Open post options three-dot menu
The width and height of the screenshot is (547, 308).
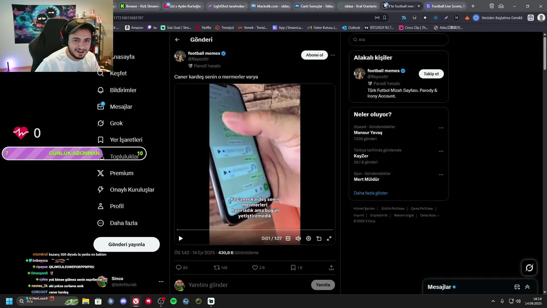pyautogui.click(x=333, y=55)
